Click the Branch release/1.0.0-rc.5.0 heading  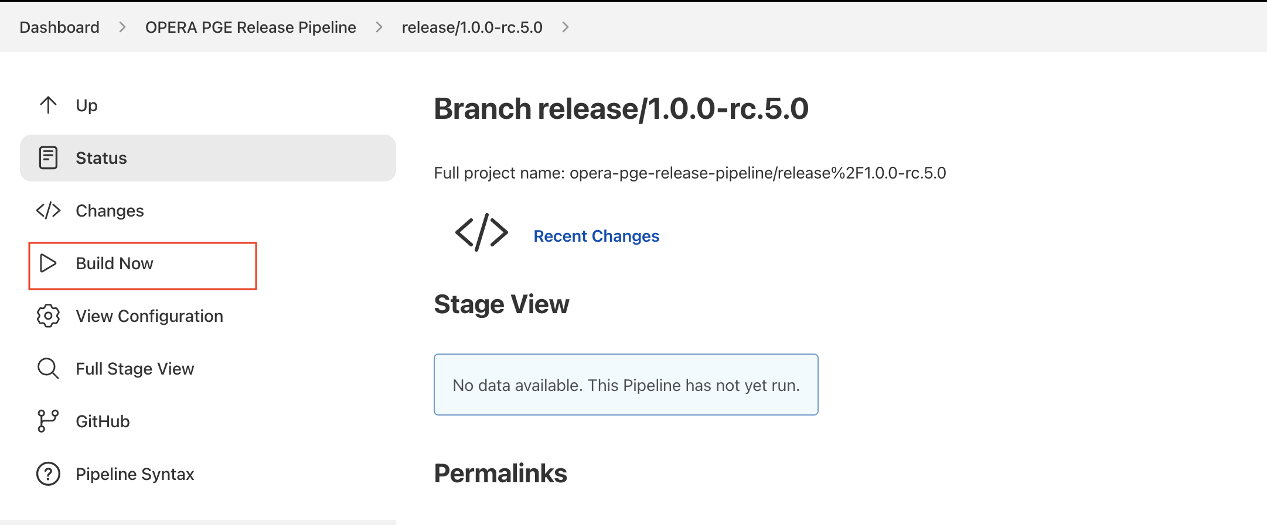[621, 109]
